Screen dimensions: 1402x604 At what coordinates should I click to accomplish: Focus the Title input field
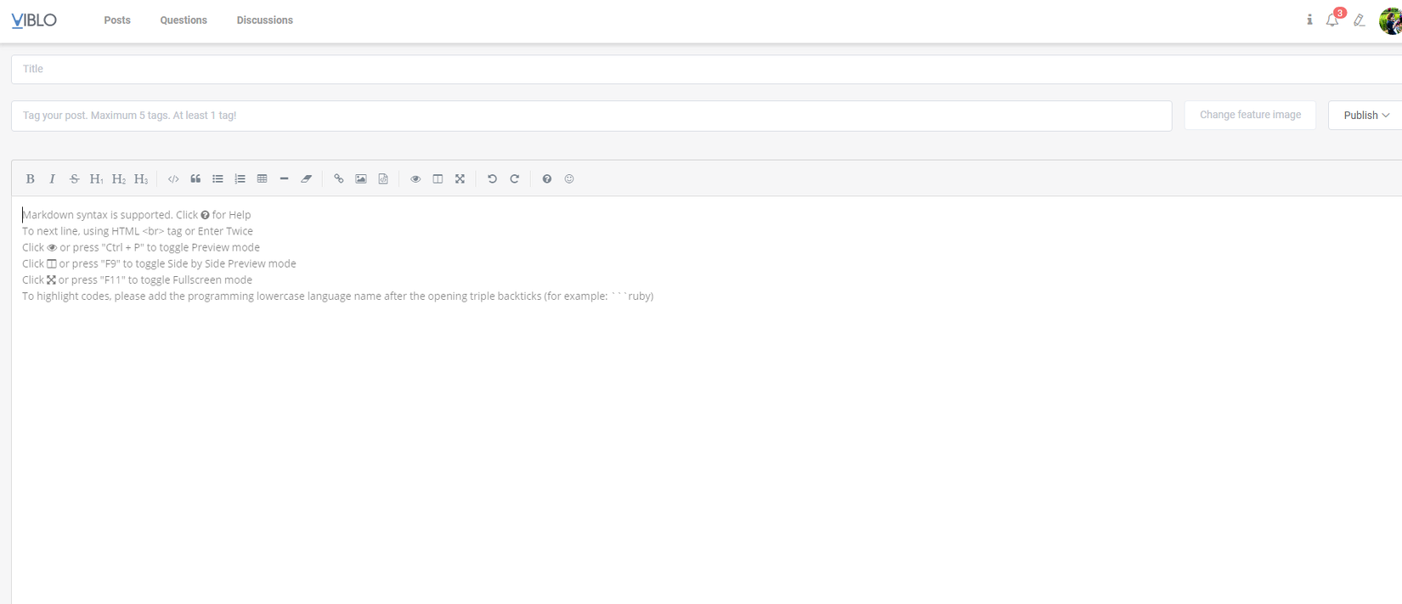706,70
